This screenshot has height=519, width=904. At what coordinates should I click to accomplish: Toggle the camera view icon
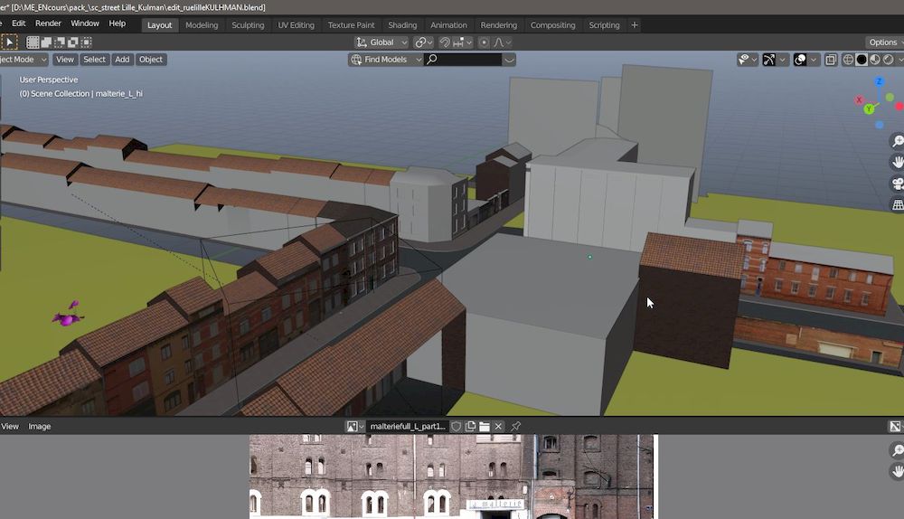pyautogui.click(x=898, y=184)
